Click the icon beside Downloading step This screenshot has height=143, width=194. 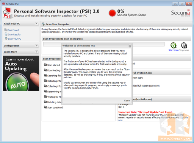click(x=45, y=70)
